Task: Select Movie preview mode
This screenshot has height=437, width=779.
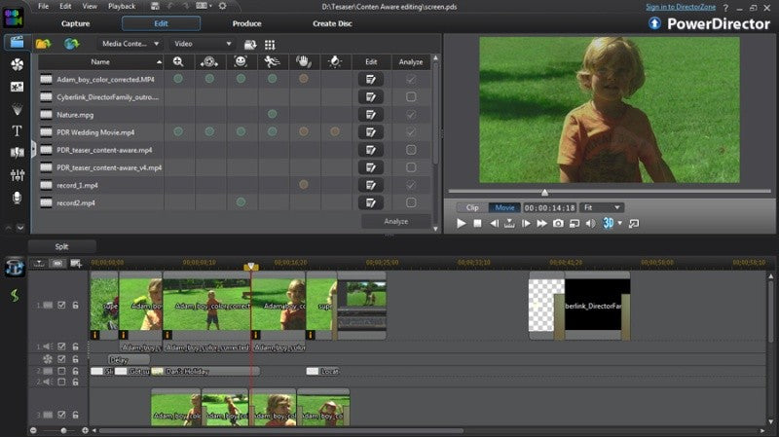Action: 504,207
